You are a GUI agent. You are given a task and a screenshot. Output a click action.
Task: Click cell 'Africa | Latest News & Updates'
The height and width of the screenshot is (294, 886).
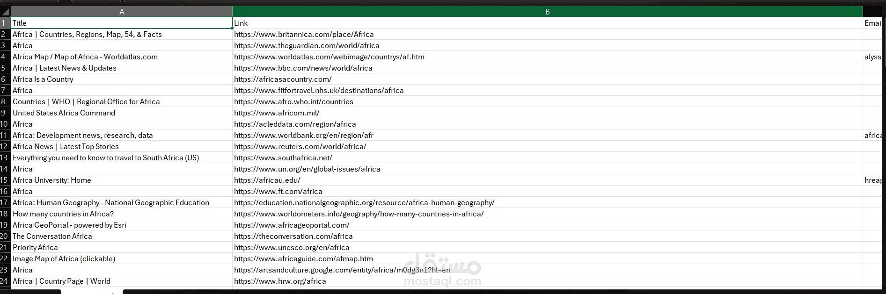pos(122,68)
